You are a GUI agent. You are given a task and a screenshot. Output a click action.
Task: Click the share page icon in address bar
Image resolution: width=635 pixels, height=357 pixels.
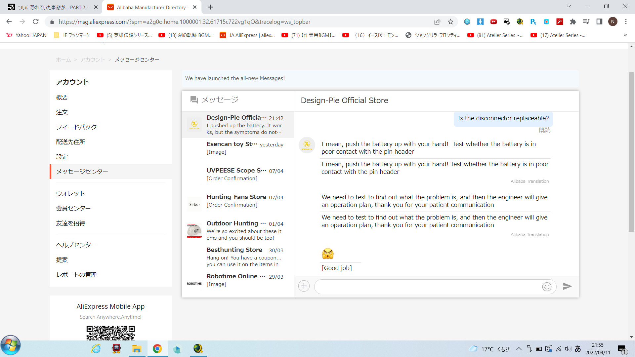(x=437, y=22)
